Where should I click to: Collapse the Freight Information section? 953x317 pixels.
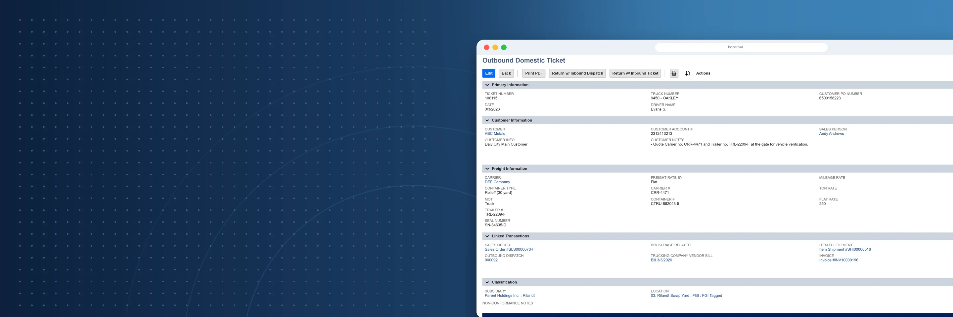tap(487, 169)
